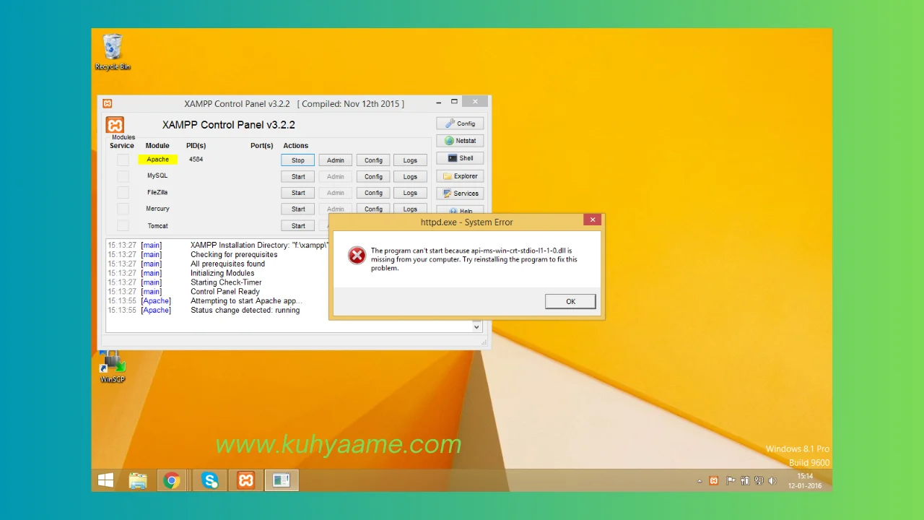The image size is (924, 520).
Task: Open XAMPP Help
Action: [x=460, y=210]
